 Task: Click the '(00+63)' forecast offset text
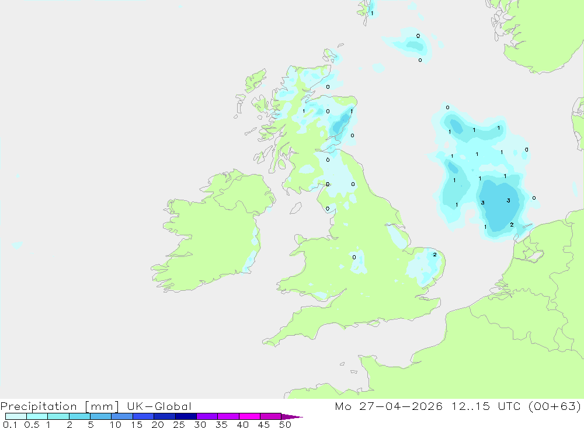pos(555,406)
